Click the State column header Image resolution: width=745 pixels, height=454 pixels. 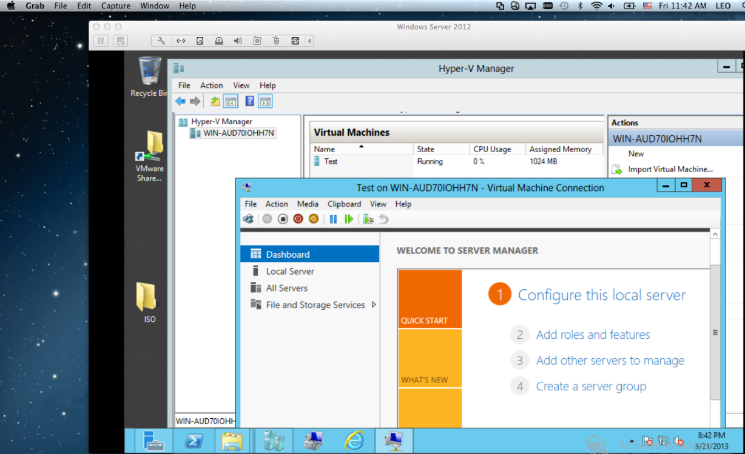441,149
